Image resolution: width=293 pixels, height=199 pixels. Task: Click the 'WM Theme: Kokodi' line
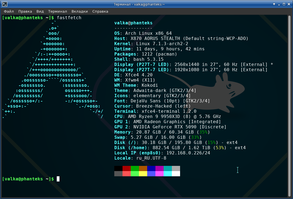click(x=136, y=85)
